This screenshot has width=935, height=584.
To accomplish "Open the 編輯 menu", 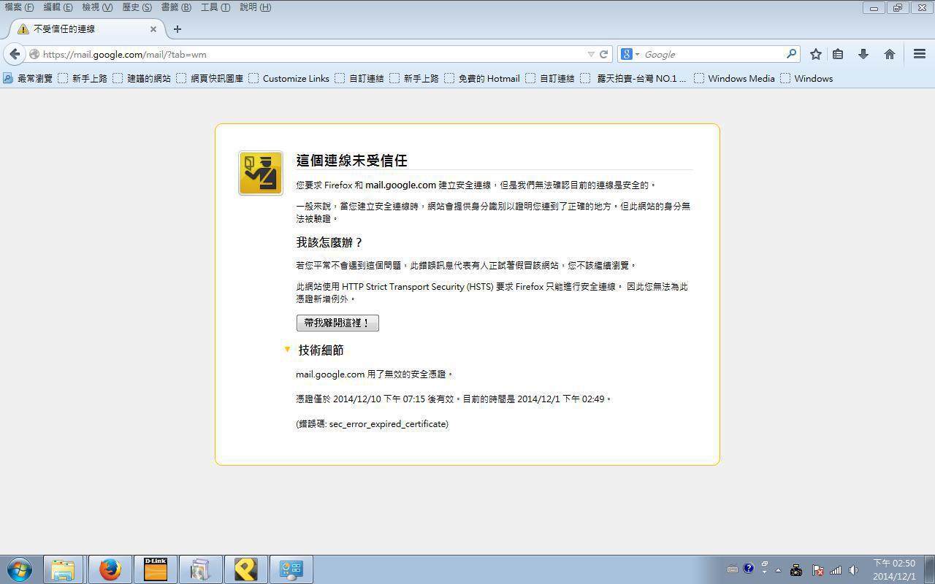I will (58, 7).
